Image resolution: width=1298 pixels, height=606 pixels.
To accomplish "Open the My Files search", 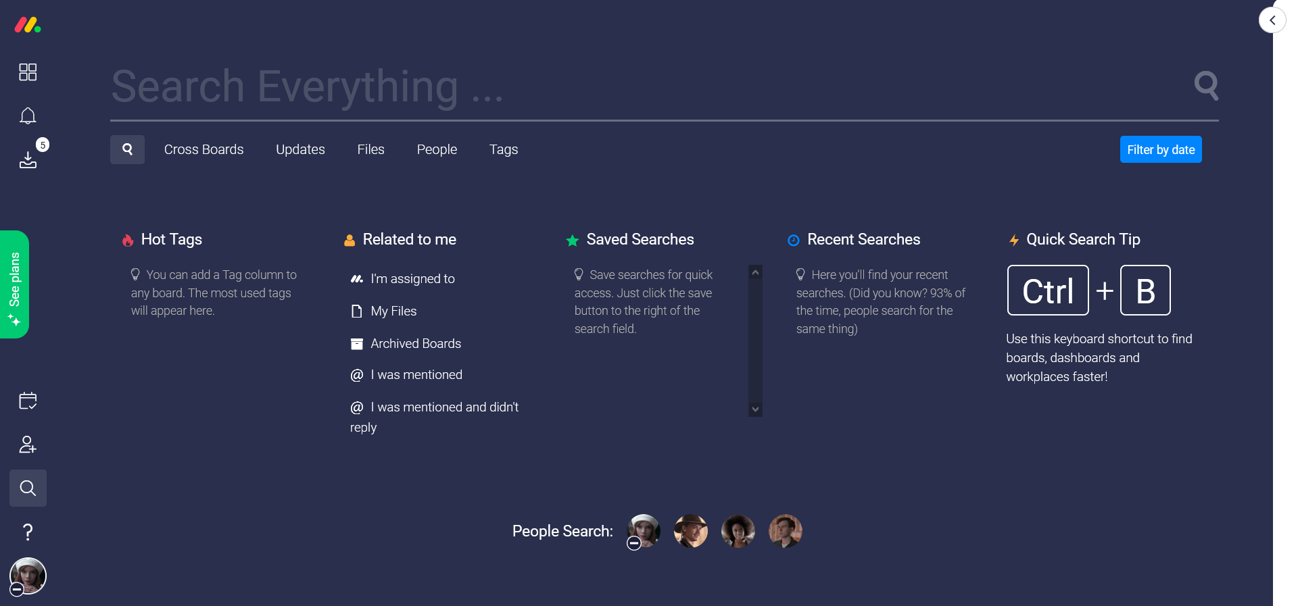I will tap(393, 311).
